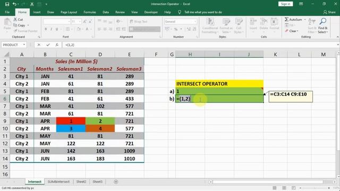
Task: Click the zoom slider in status bar
Action: click(x=315, y=188)
